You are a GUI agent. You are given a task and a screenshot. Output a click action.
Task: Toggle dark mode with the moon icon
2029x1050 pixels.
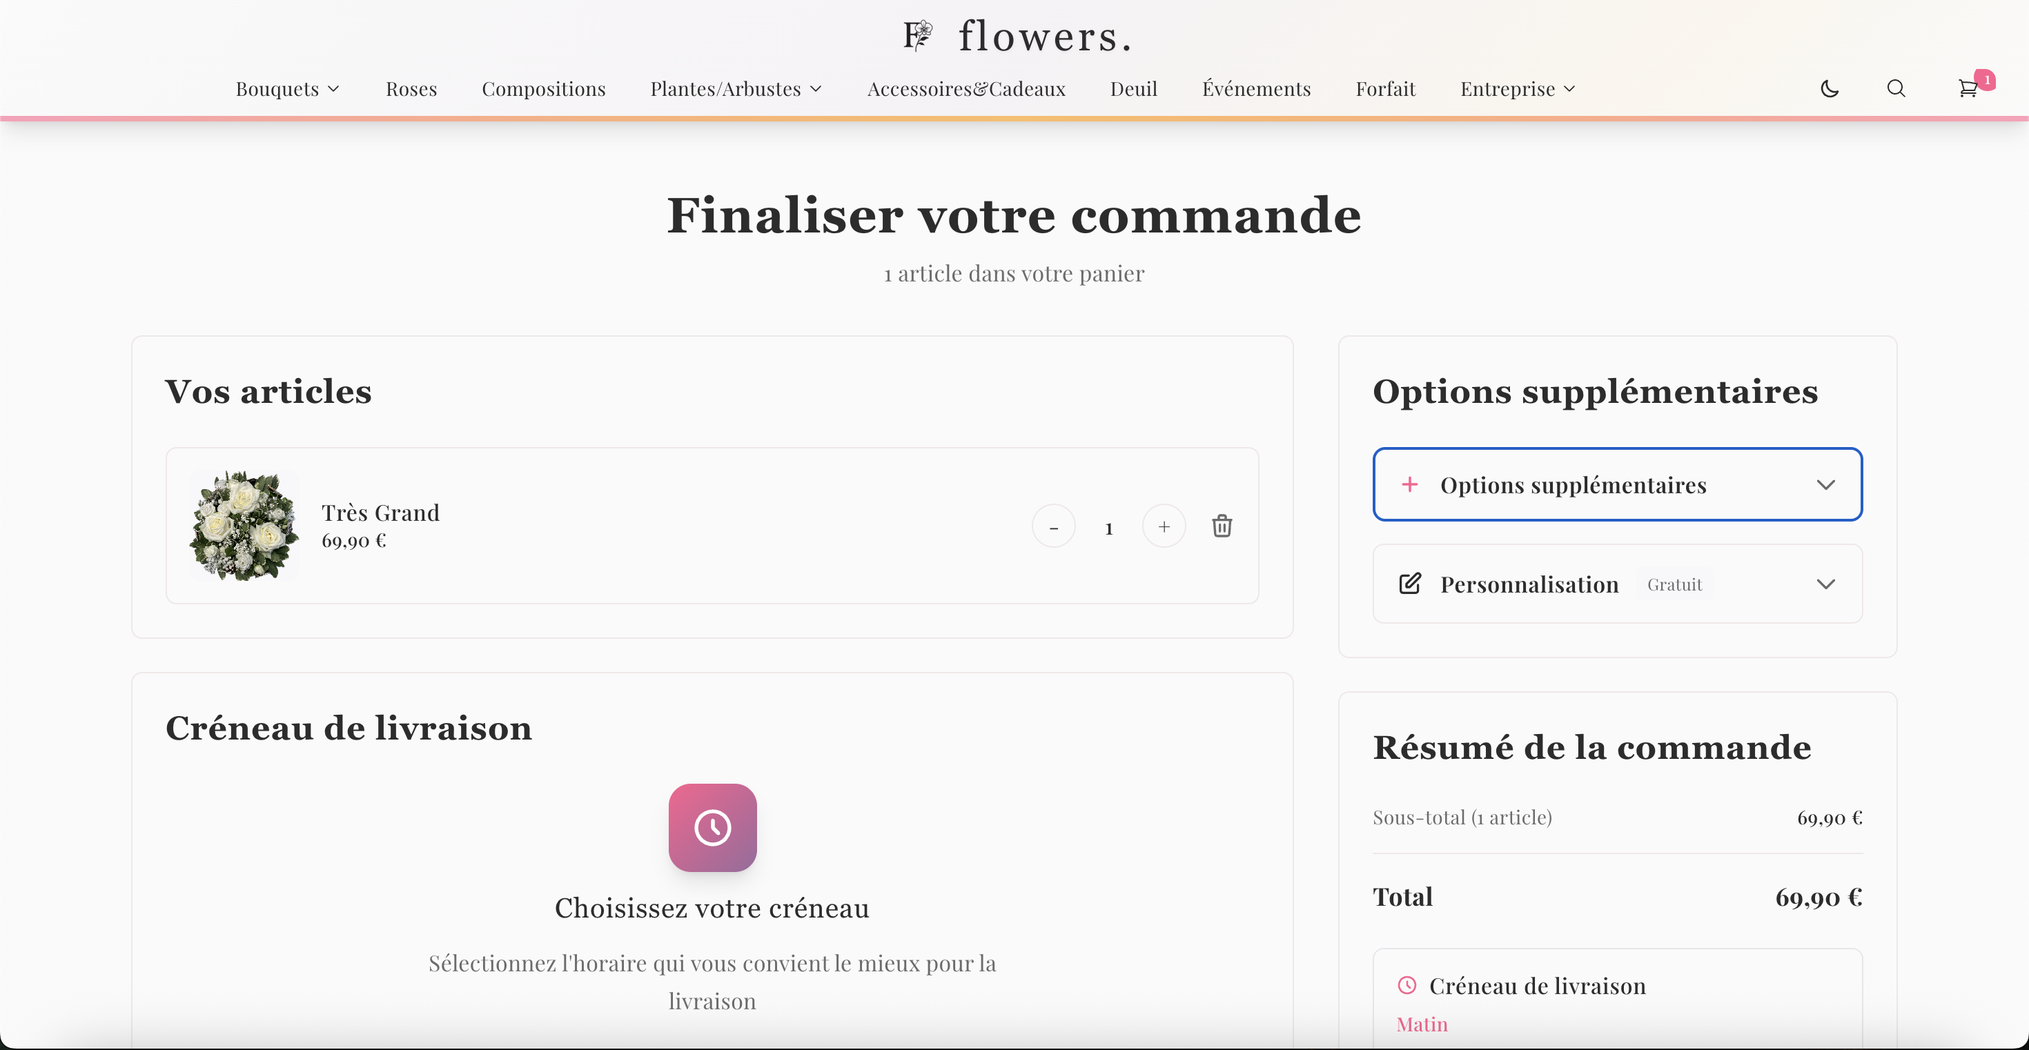[1829, 89]
